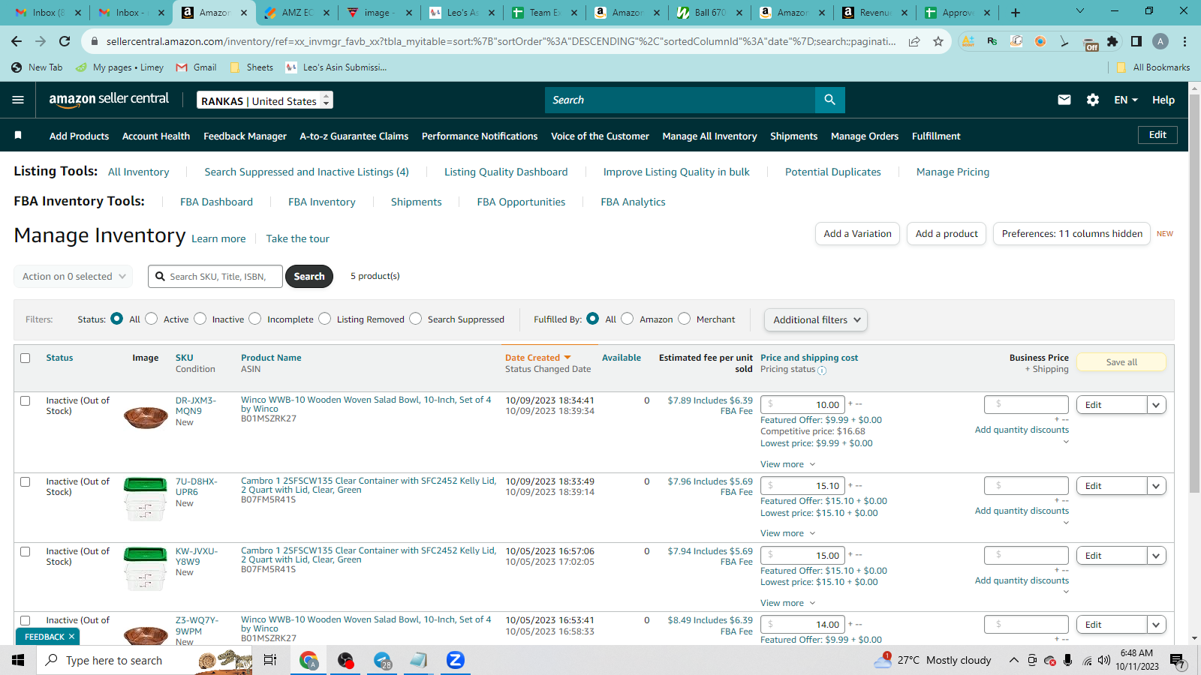Expand the Action on 0 selected dropdown
The width and height of the screenshot is (1201, 675).
[x=74, y=276]
